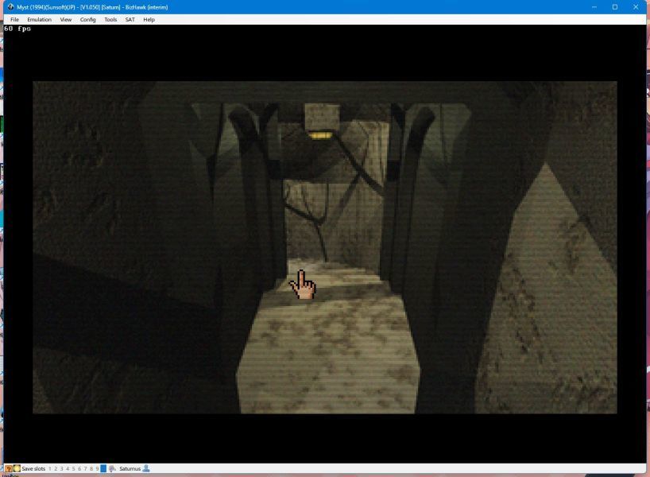Image resolution: width=650 pixels, height=477 pixels.
Task: Open the File menu
Action: pyautogui.click(x=14, y=20)
